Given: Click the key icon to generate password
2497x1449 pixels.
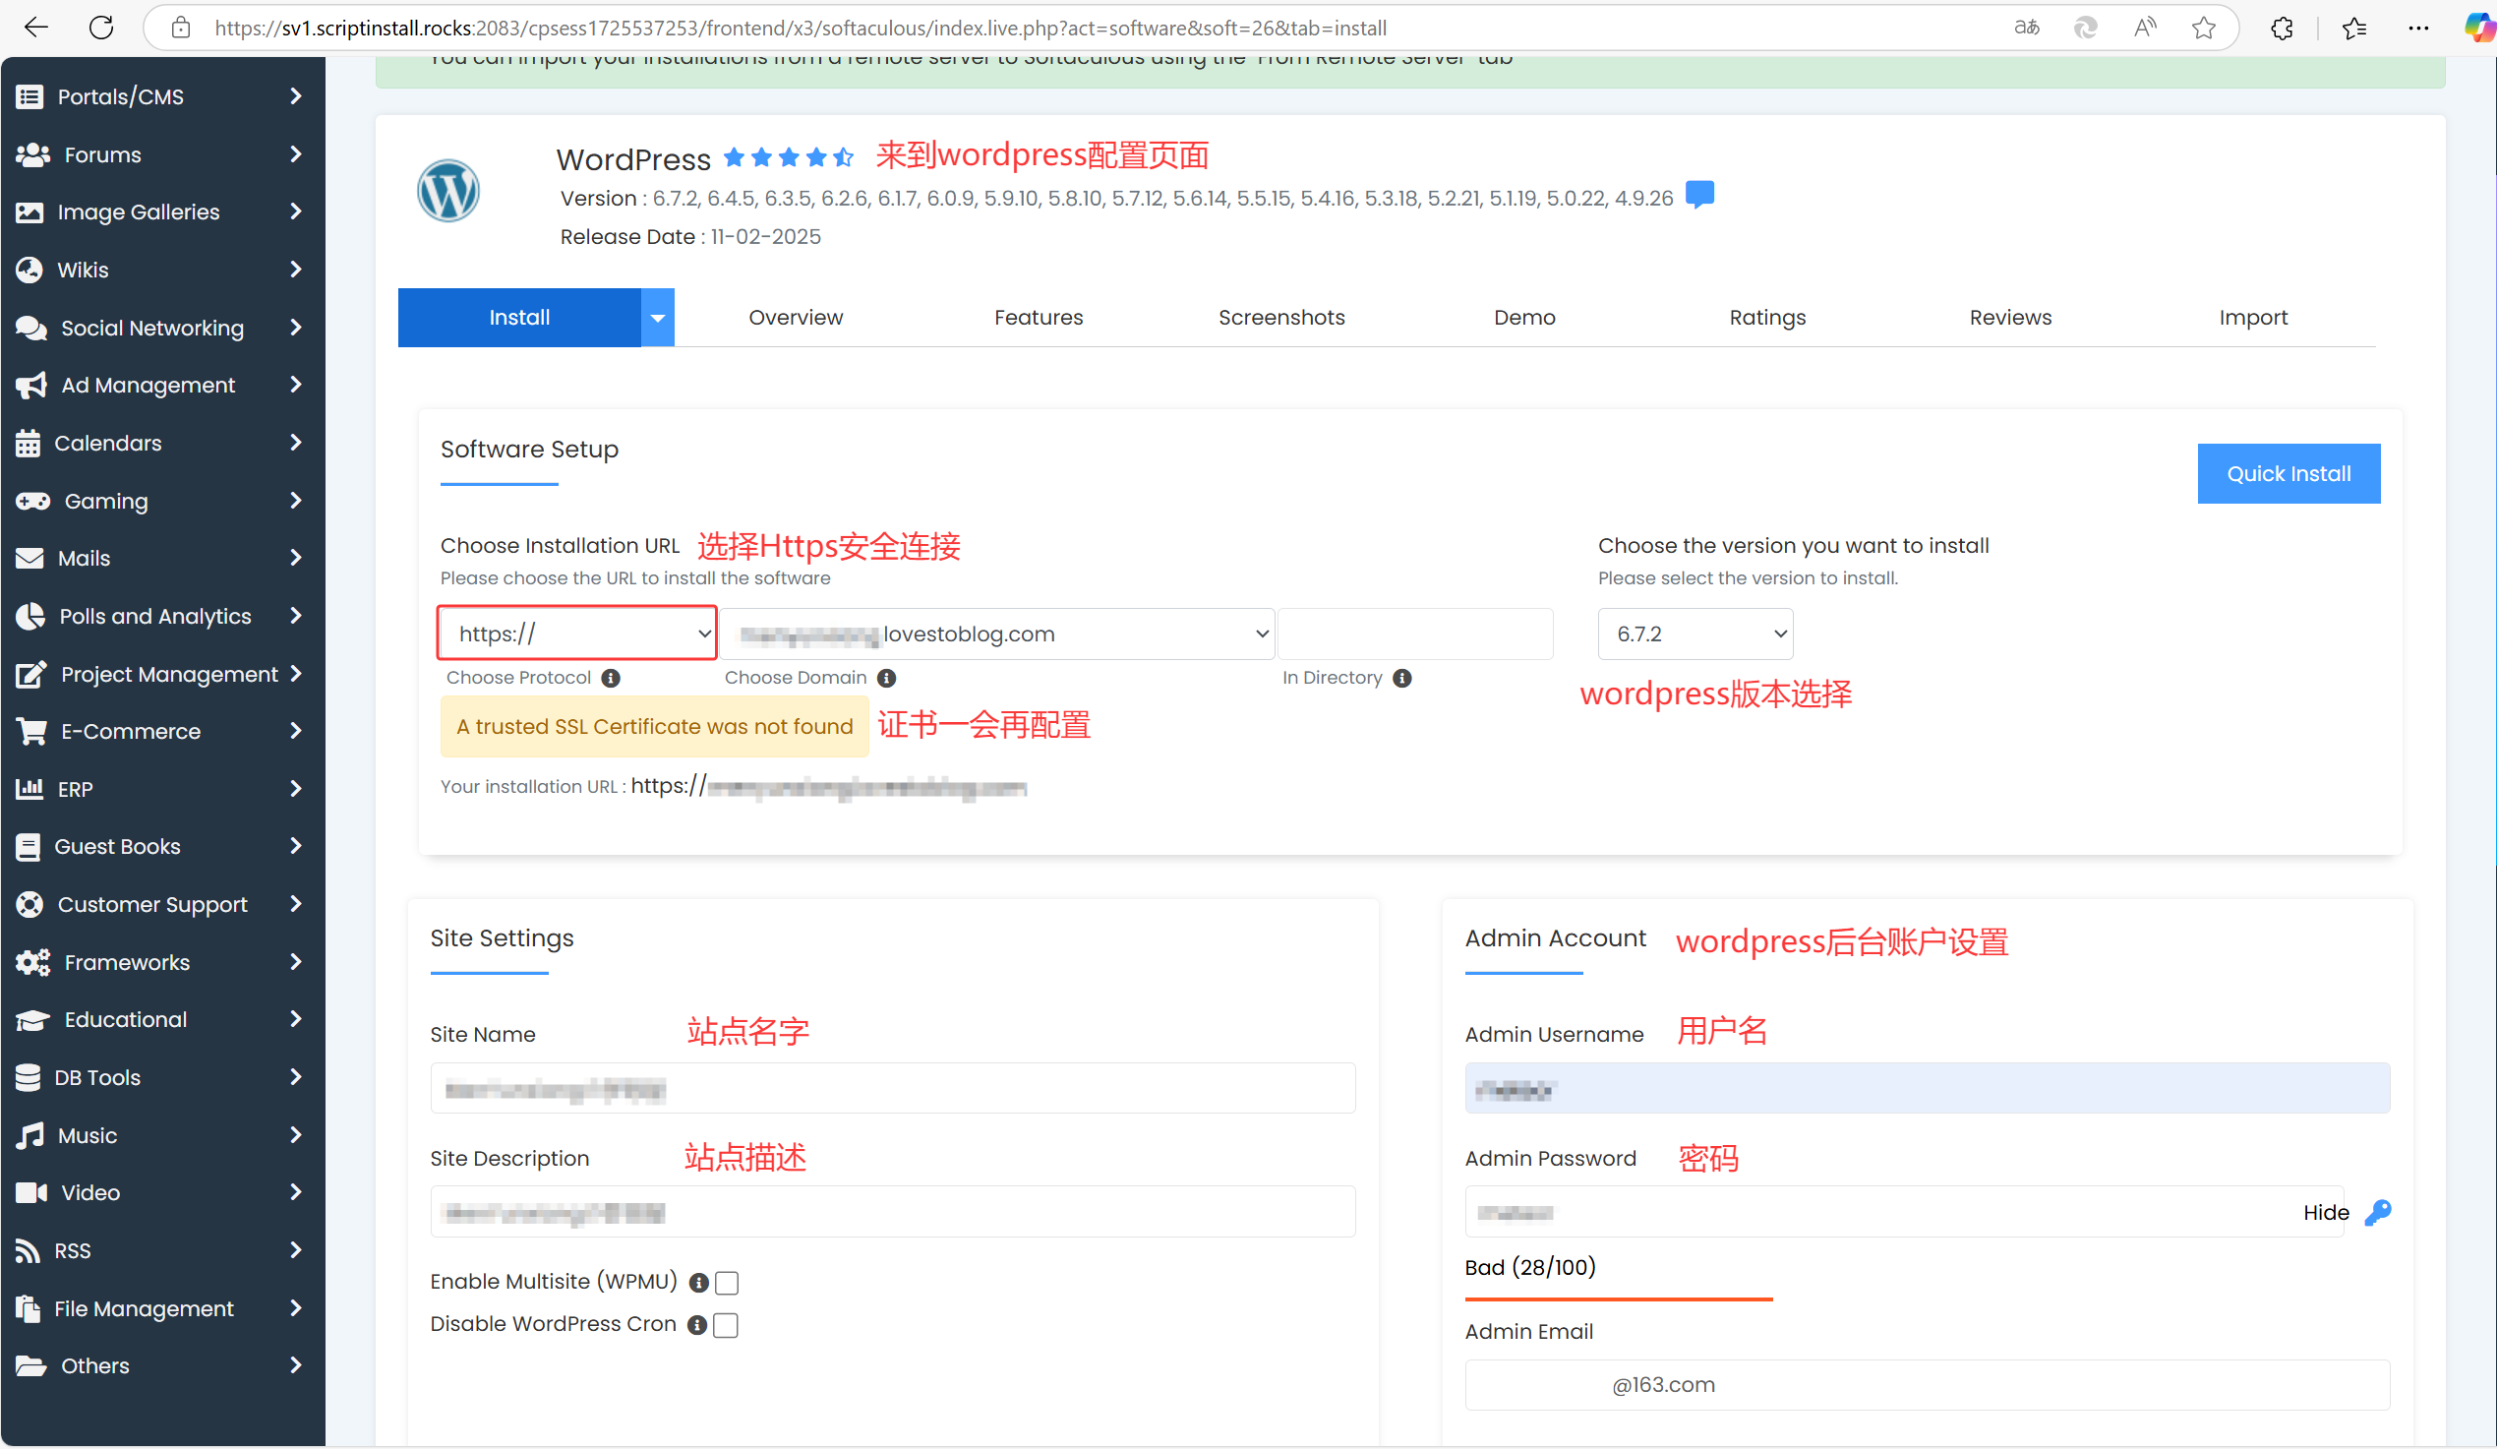Looking at the screenshot, I should point(2378,1213).
